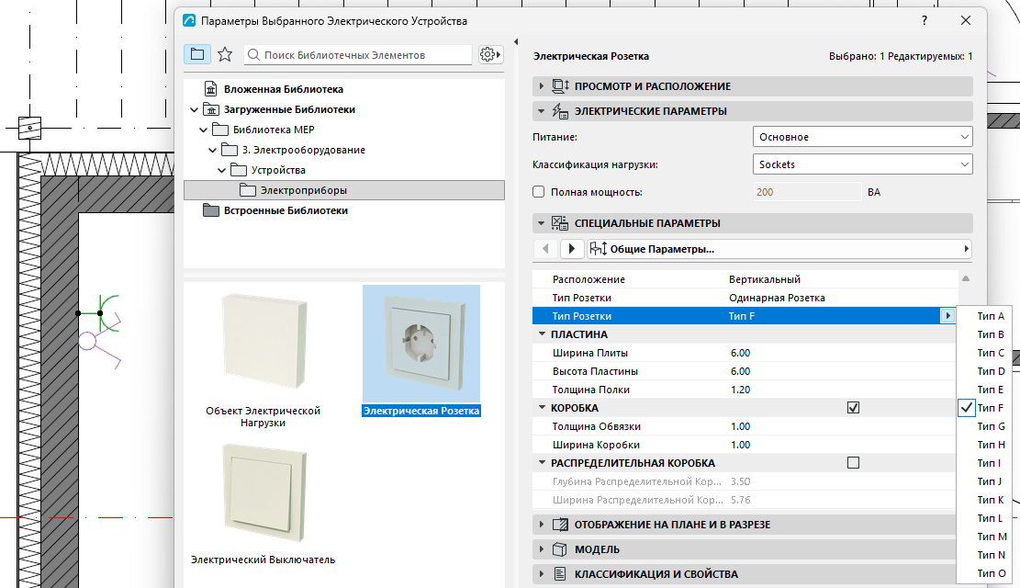Click the Толщина Полки value 1.20
The image size is (1020, 588).
(740, 390)
